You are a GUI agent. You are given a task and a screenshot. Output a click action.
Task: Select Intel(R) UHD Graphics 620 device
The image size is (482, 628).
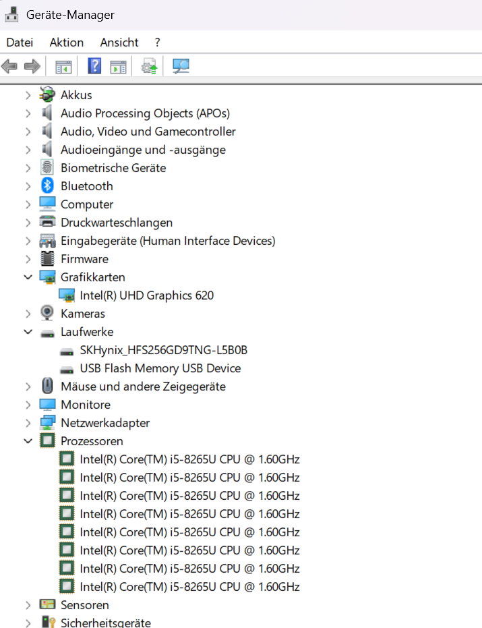tap(146, 295)
